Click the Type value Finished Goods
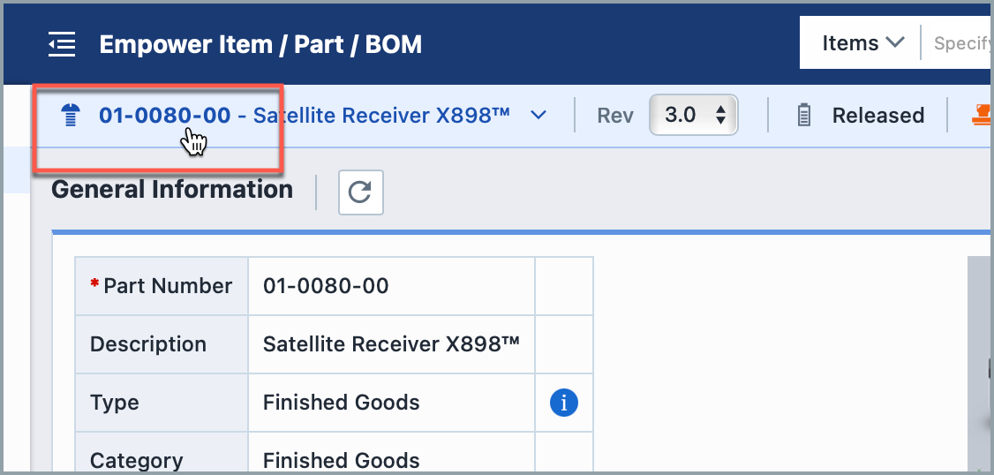The width and height of the screenshot is (994, 475). [341, 403]
